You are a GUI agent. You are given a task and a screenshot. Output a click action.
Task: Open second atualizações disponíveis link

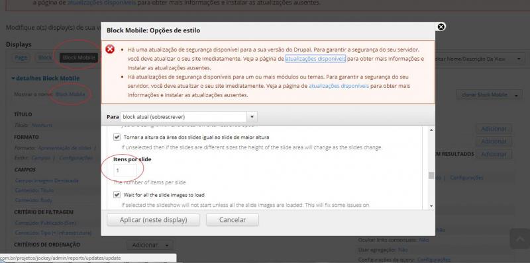[339, 86]
